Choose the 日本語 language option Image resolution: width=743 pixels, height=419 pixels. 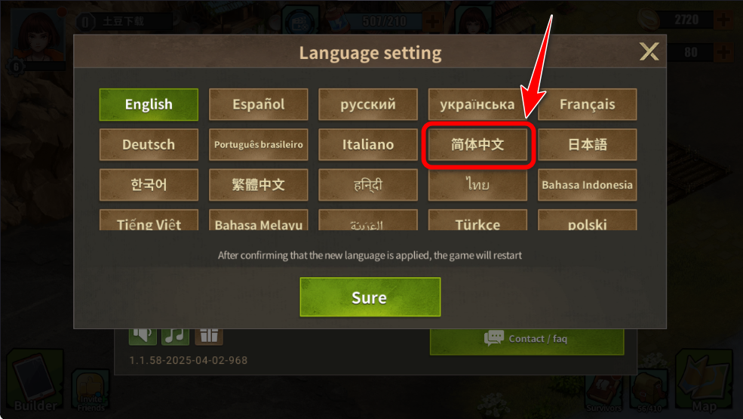pos(587,145)
